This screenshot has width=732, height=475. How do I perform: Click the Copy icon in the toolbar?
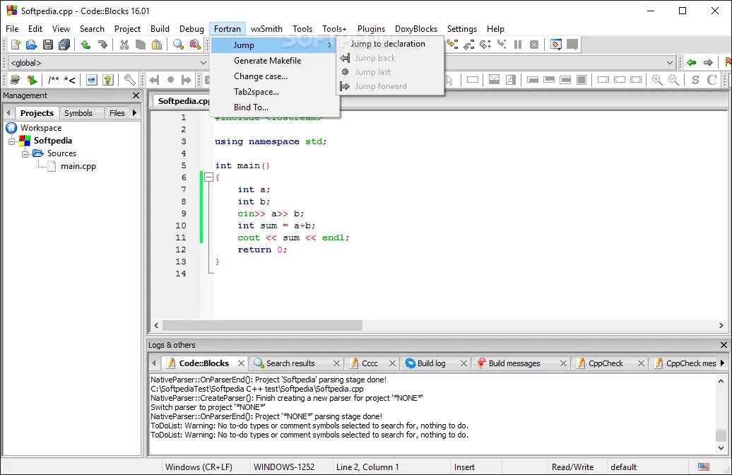coord(140,45)
